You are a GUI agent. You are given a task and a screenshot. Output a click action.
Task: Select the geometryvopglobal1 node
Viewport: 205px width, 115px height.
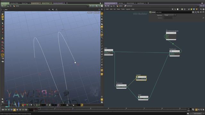tap(171, 36)
